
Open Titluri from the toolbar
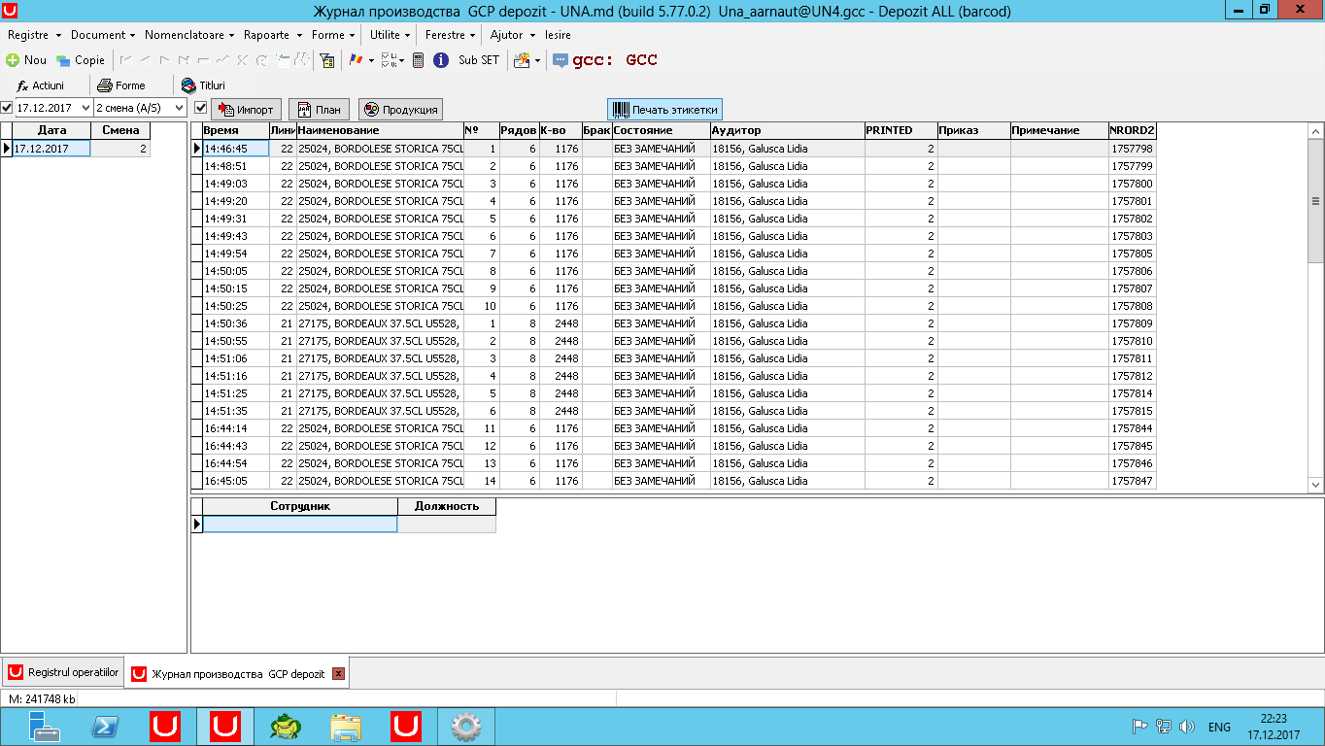click(203, 85)
